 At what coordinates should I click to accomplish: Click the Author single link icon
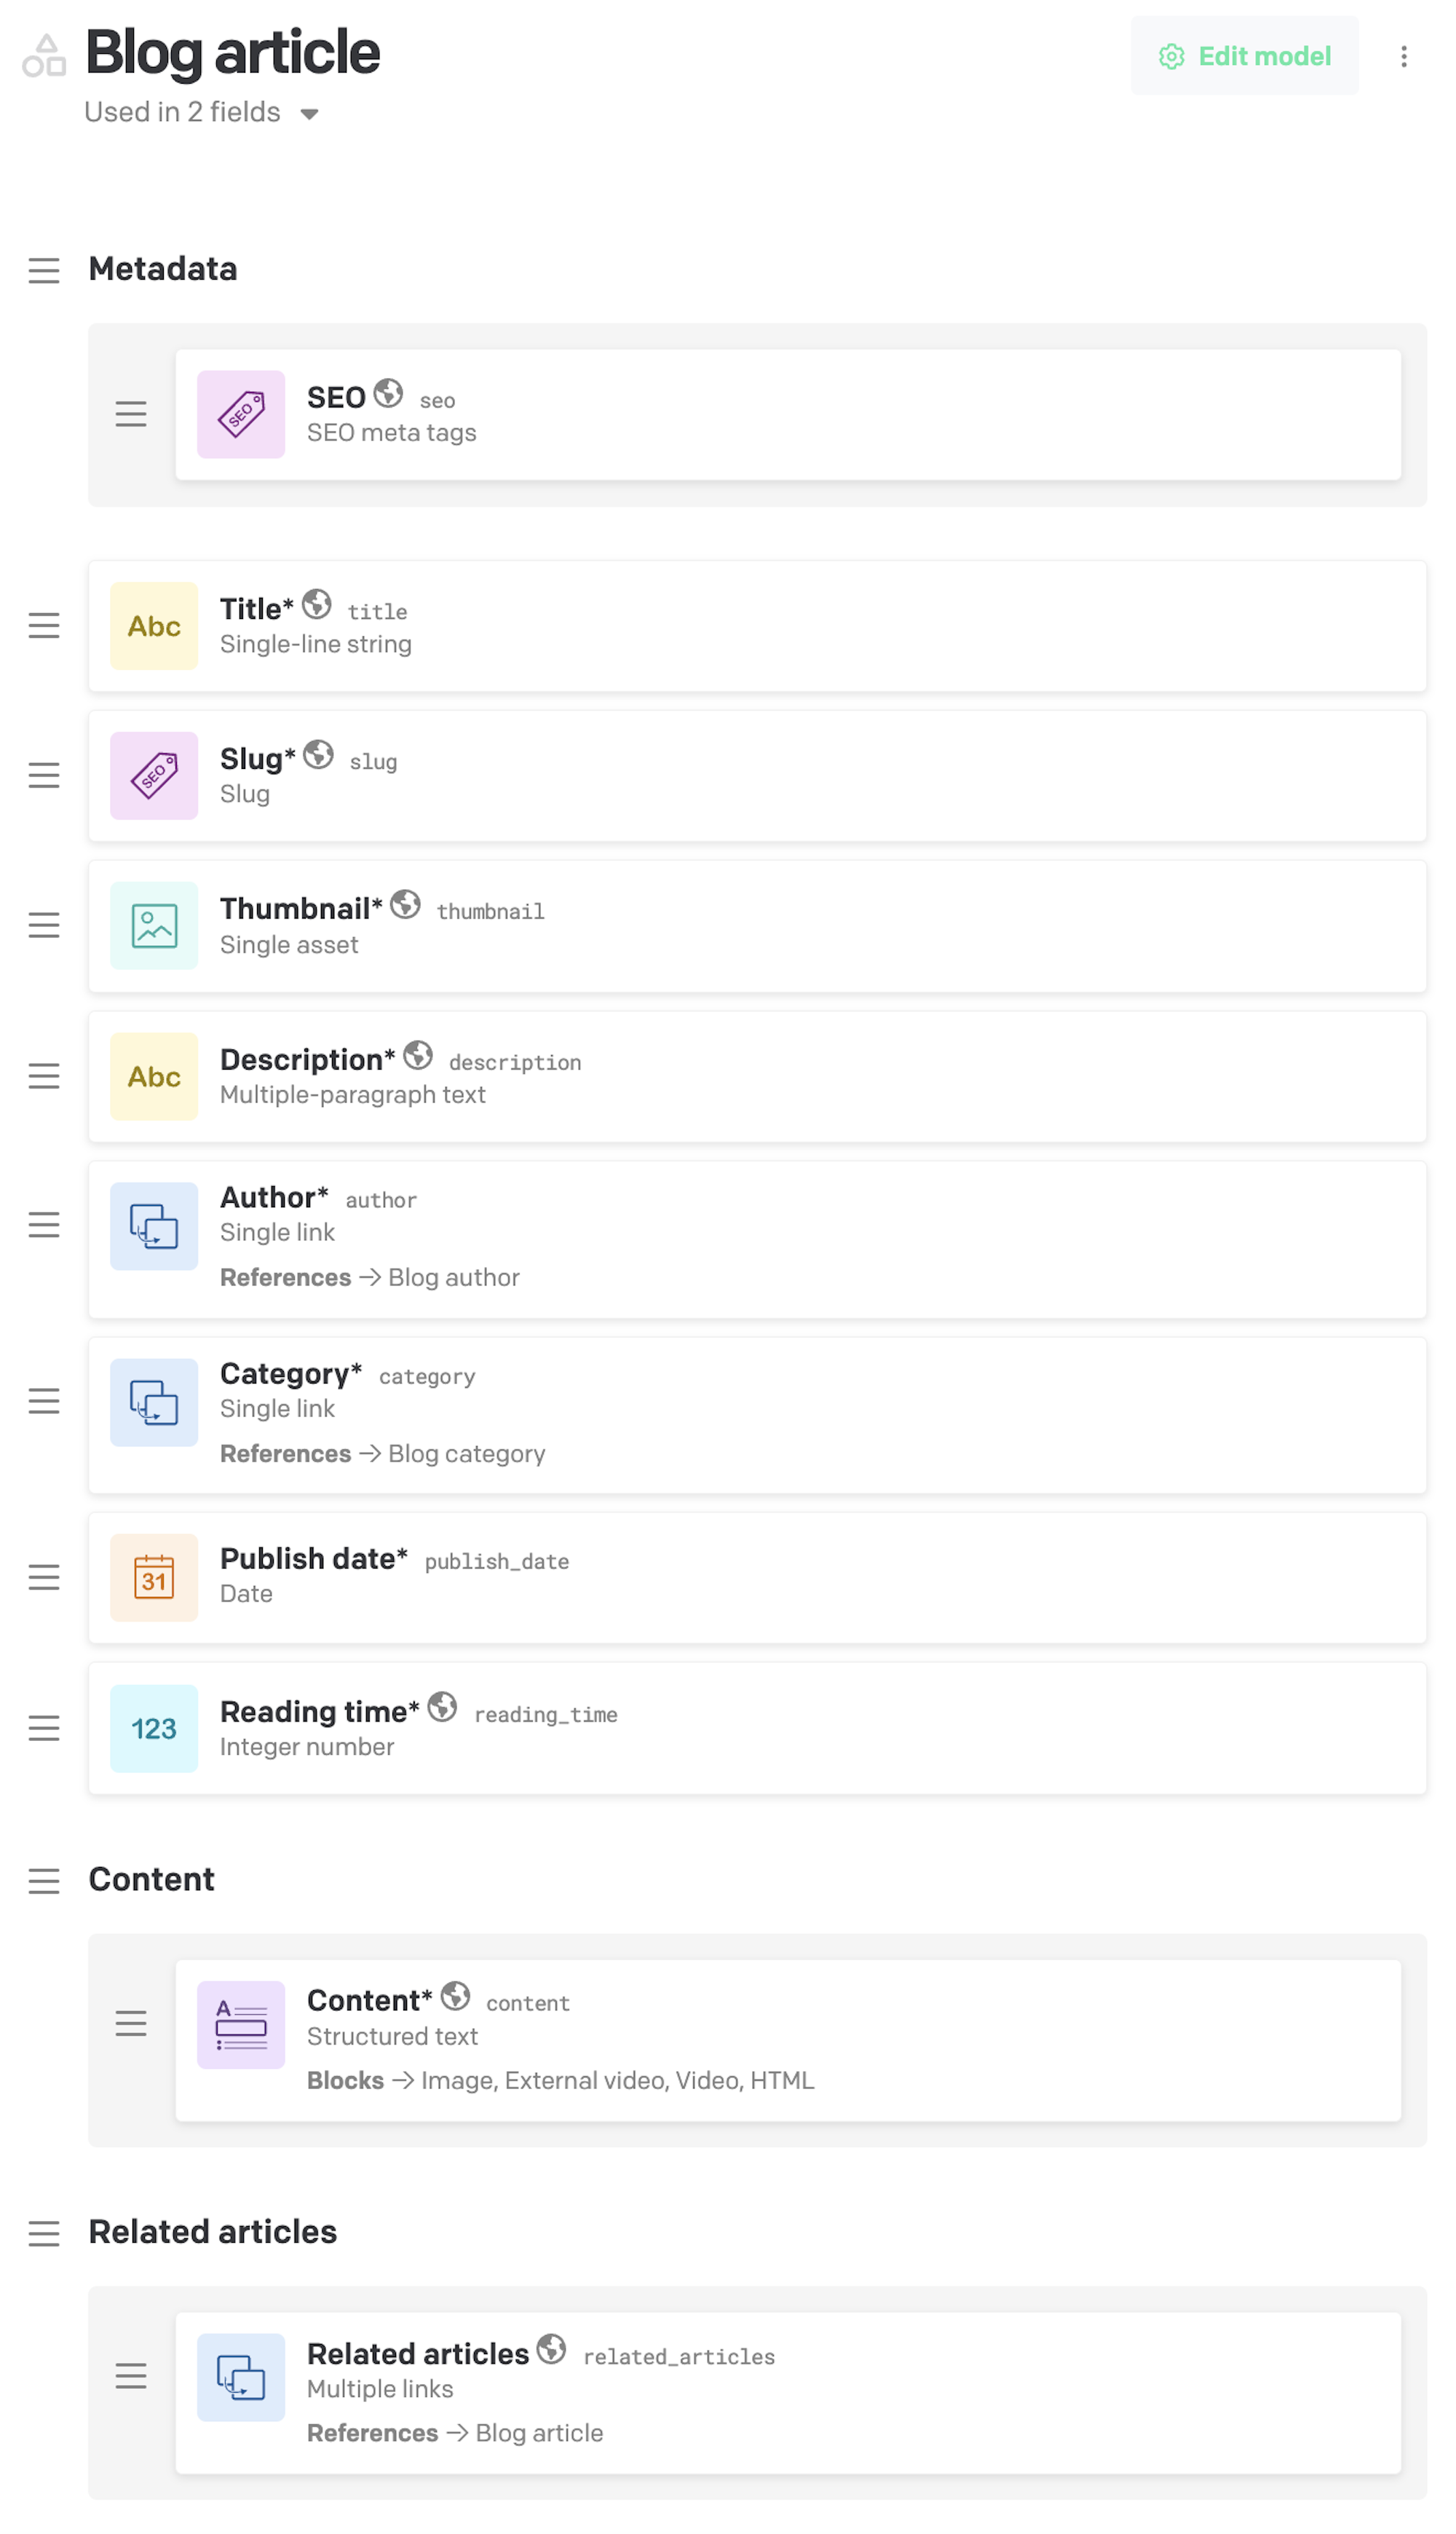click(154, 1226)
